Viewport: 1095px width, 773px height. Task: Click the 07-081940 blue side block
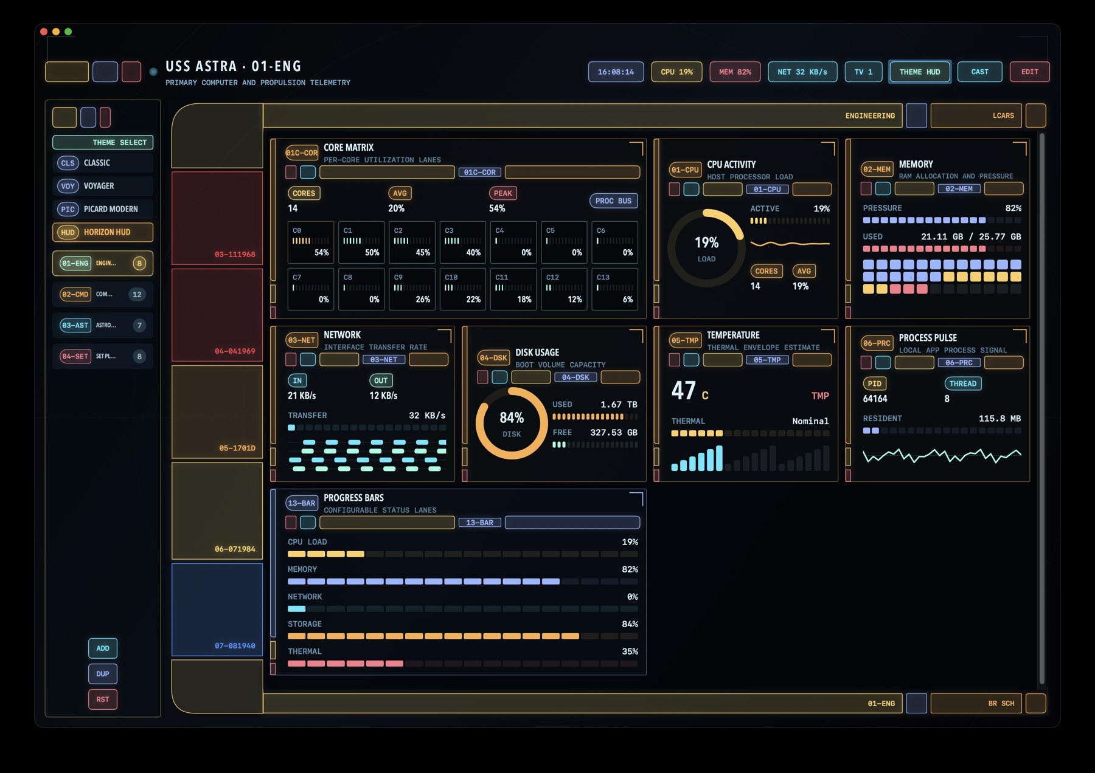(217, 610)
